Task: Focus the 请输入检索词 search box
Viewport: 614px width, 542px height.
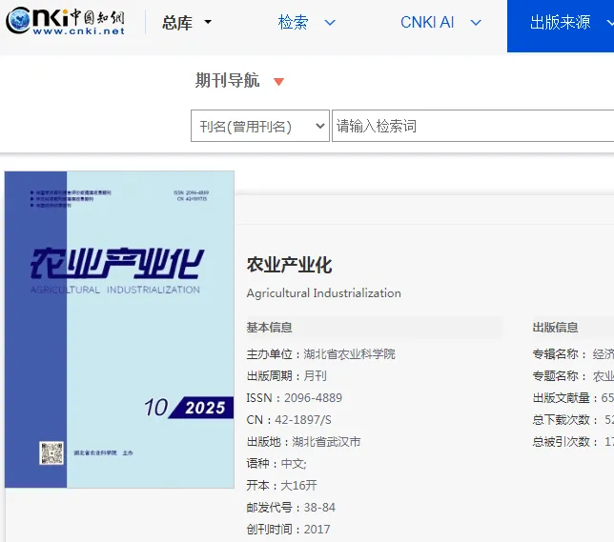Action: click(473, 126)
